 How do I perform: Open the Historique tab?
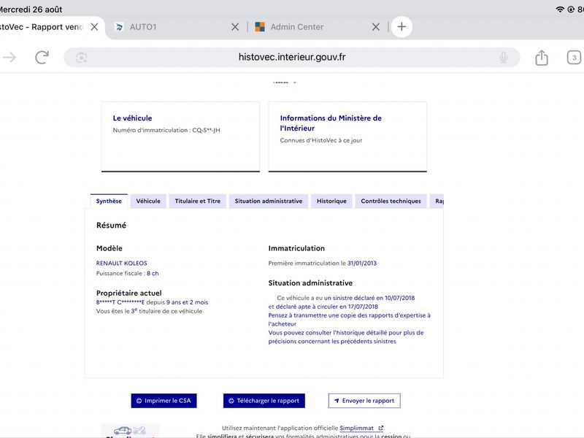(x=331, y=201)
